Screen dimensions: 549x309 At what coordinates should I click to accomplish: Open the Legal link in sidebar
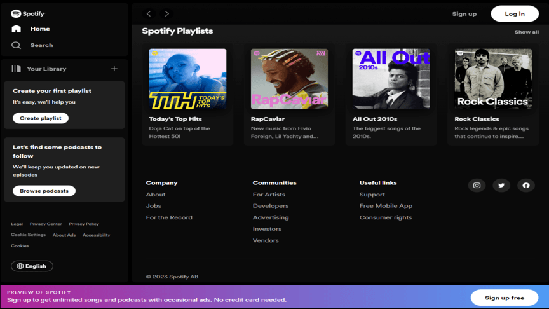pyautogui.click(x=17, y=224)
